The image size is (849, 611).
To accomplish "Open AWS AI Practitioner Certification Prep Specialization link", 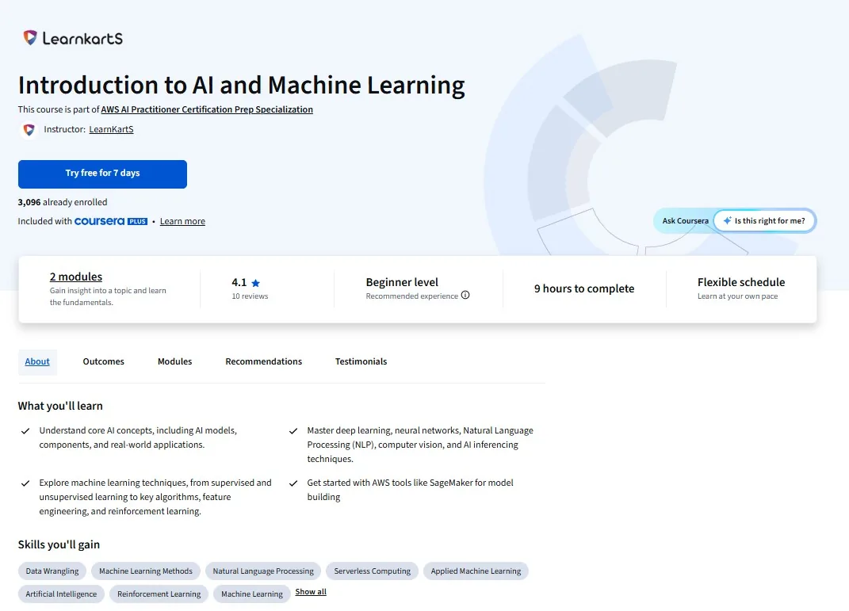I will pyautogui.click(x=207, y=109).
